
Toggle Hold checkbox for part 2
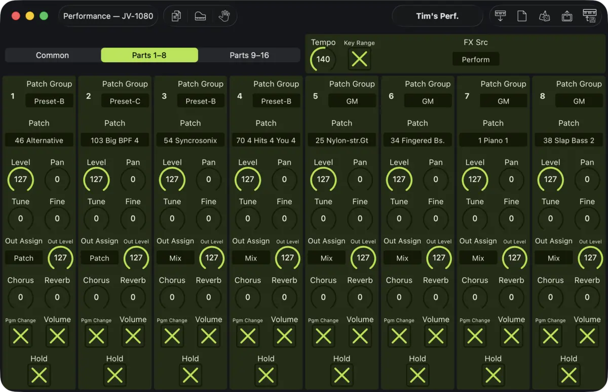(x=115, y=375)
